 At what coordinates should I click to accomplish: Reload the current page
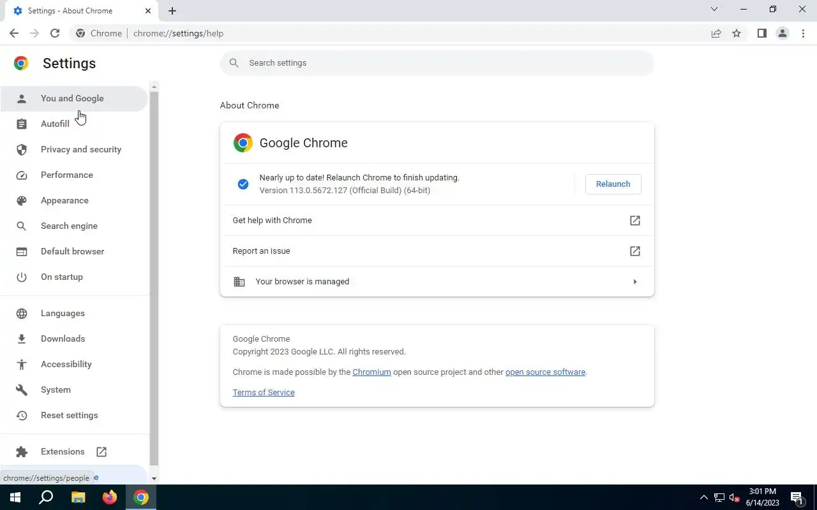click(55, 33)
